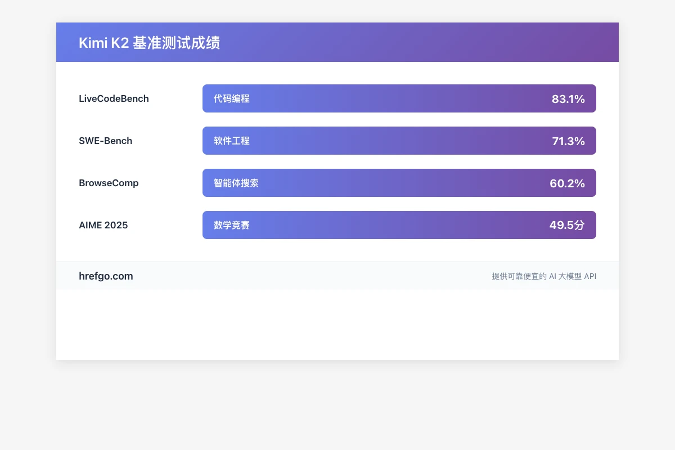675x450 pixels.
Task: Click the 软件工程 bar text label
Action: [x=231, y=141]
